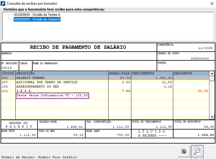This screenshot has width=216, height=159.
Task: Select the ARREDONDAMENTO DO MÊS row
Action: [105, 87]
